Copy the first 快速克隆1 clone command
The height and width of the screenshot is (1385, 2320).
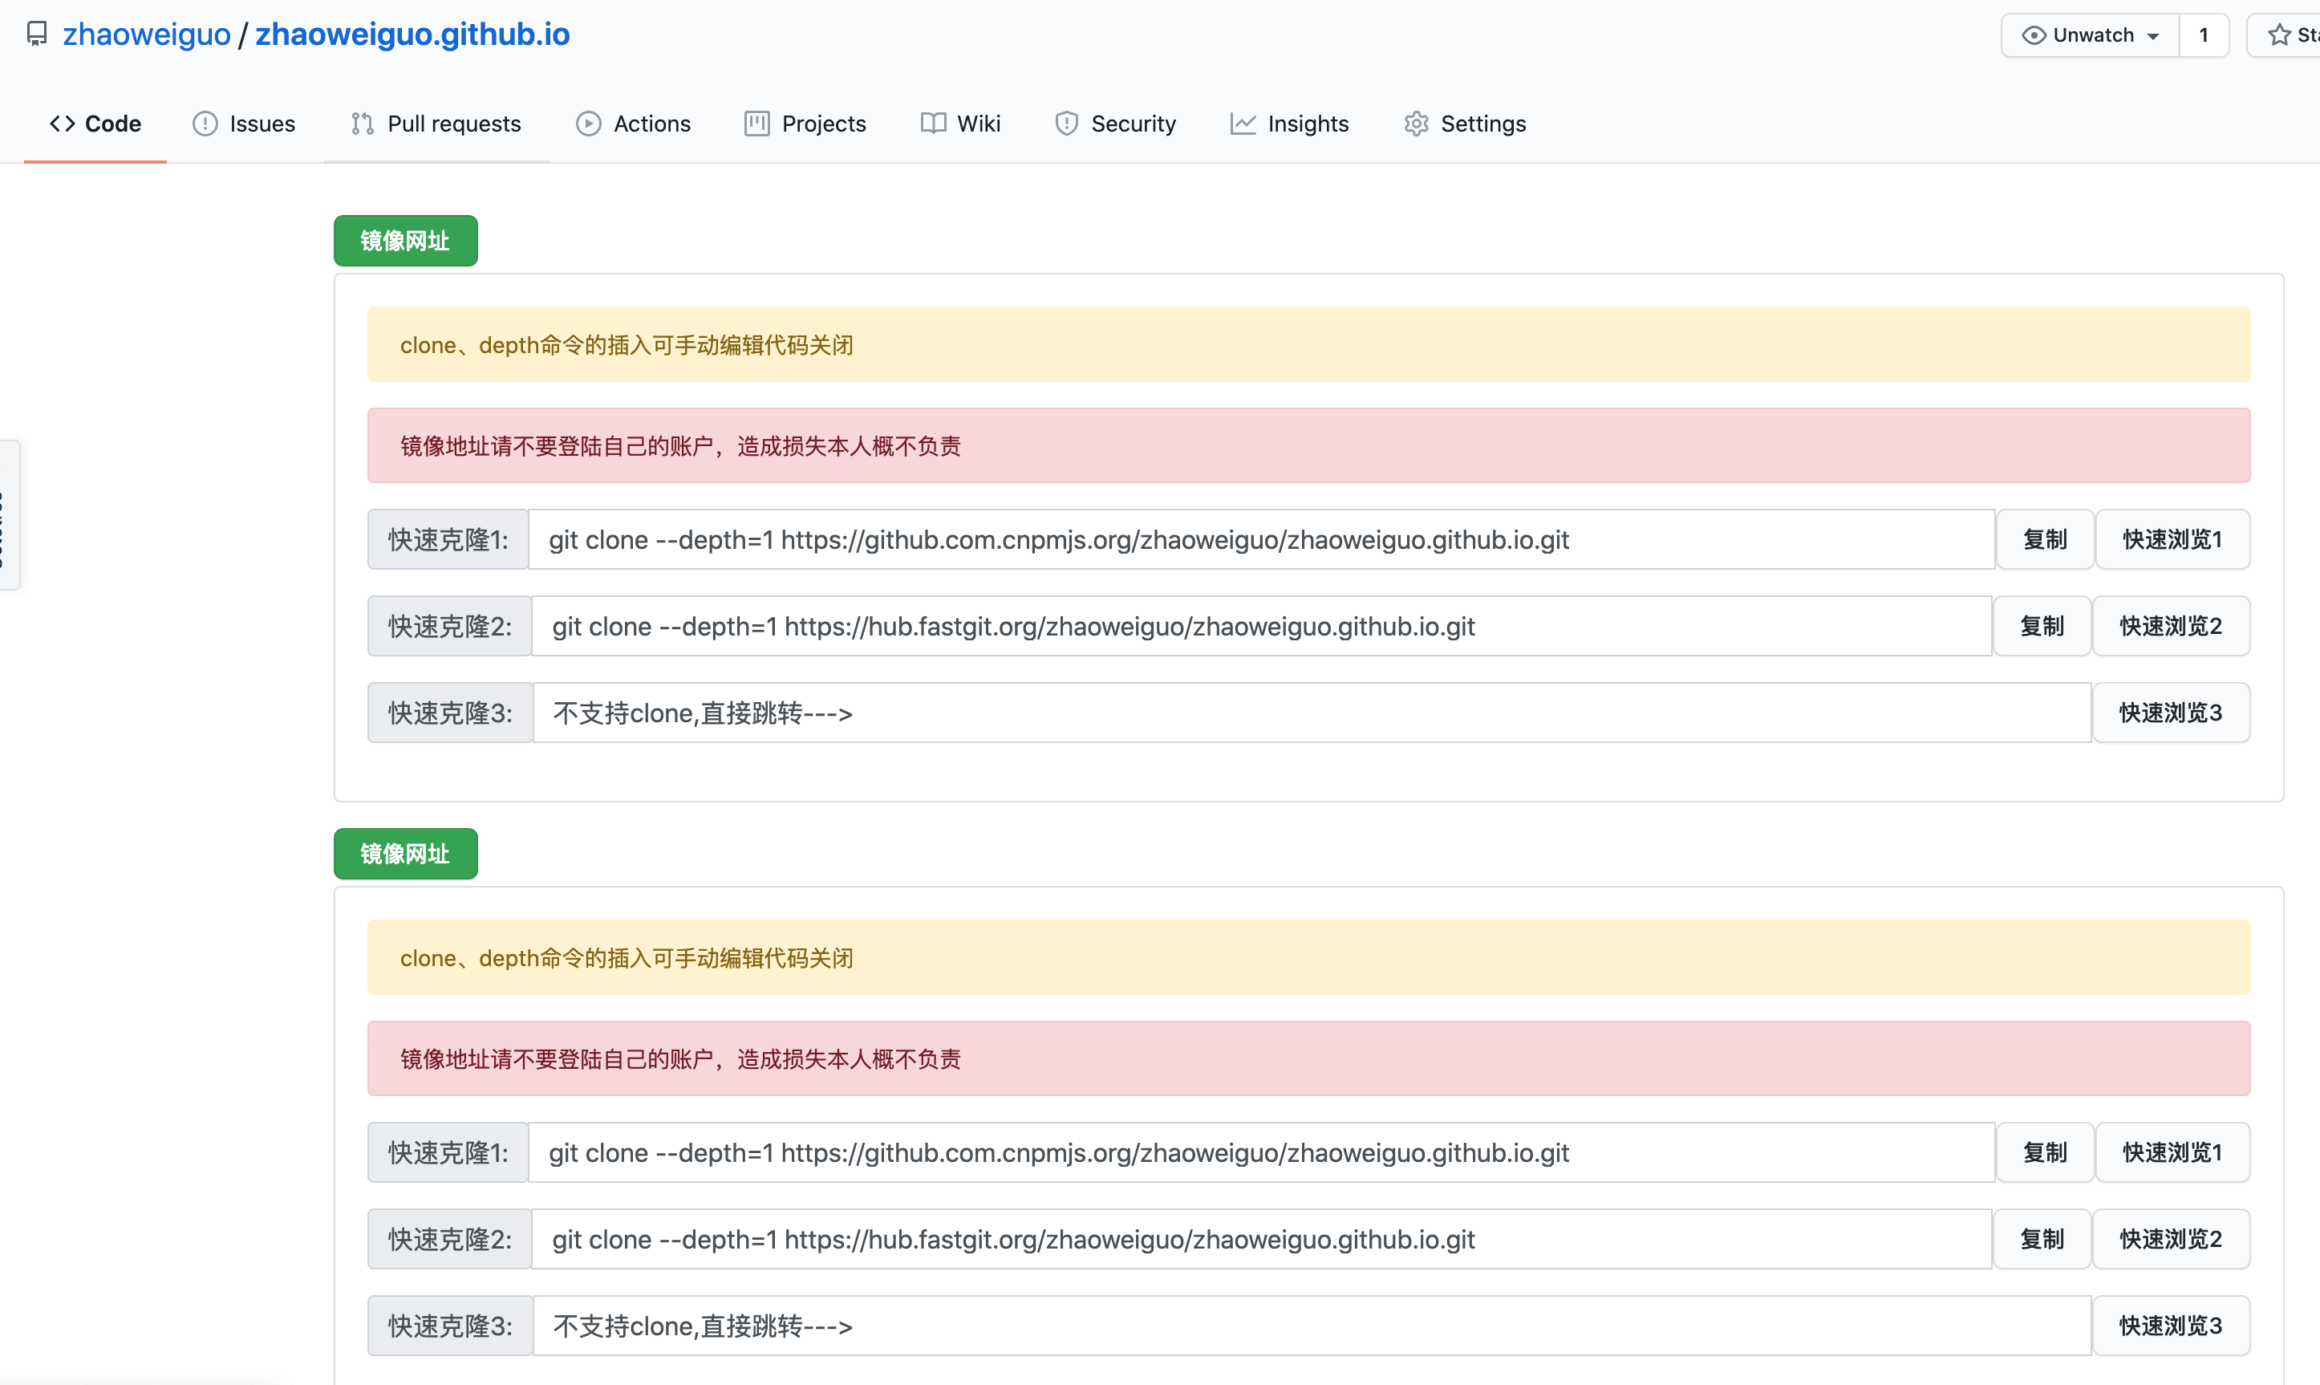point(2044,539)
